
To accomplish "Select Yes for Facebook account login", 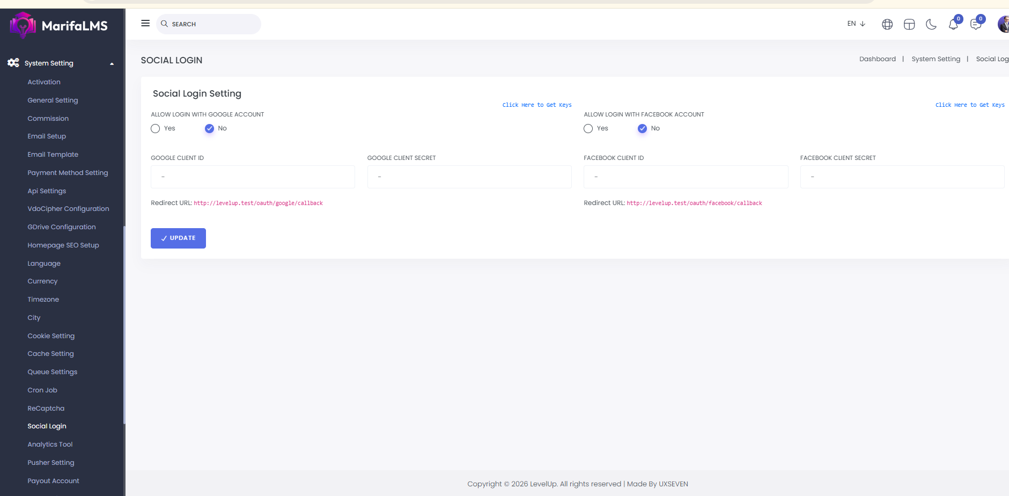I will [x=588, y=129].
